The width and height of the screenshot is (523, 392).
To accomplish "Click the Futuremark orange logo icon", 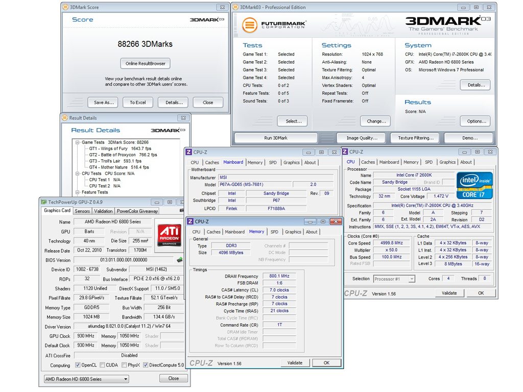I will pos(250,25).
